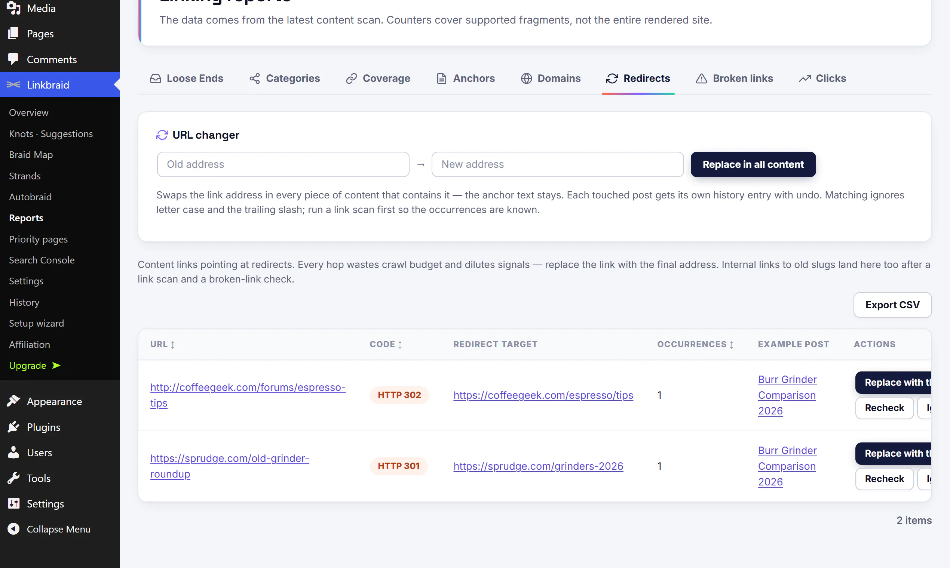Switch to the Loose Ends tab
Viewport: 950px width, 568px height.
187,78
